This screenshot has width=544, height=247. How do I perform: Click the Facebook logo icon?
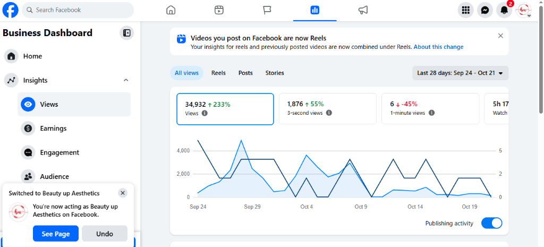[11, 10]
